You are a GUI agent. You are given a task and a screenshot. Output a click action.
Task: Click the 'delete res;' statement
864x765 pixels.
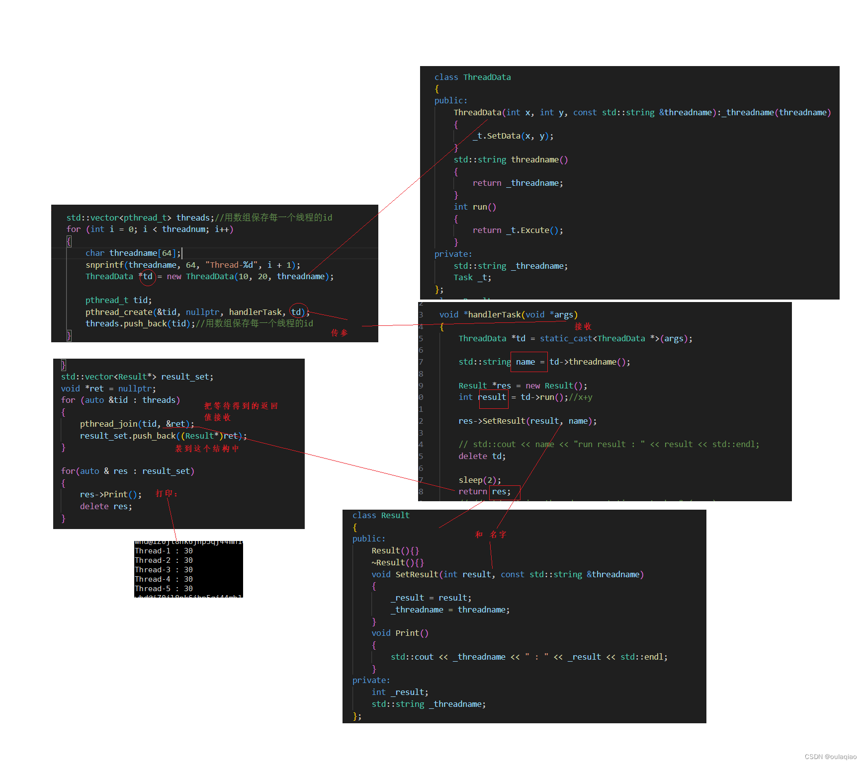[x=106, y=506]
